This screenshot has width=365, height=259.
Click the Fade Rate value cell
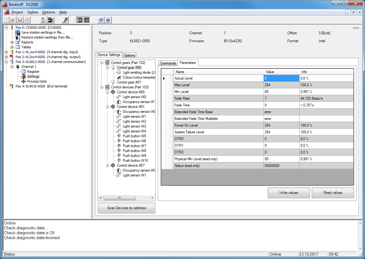[x=281, y=98]
